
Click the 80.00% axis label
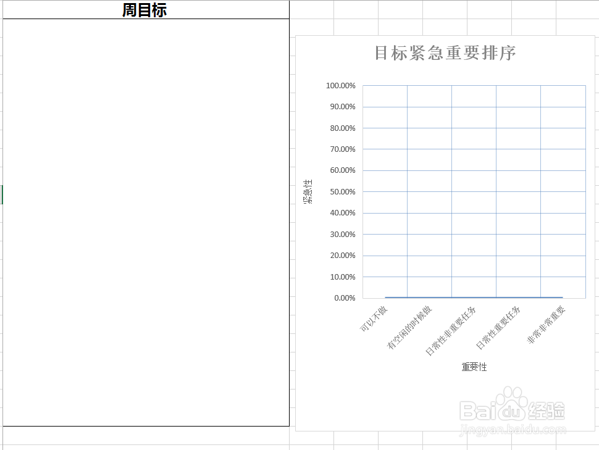click(343, 128)
